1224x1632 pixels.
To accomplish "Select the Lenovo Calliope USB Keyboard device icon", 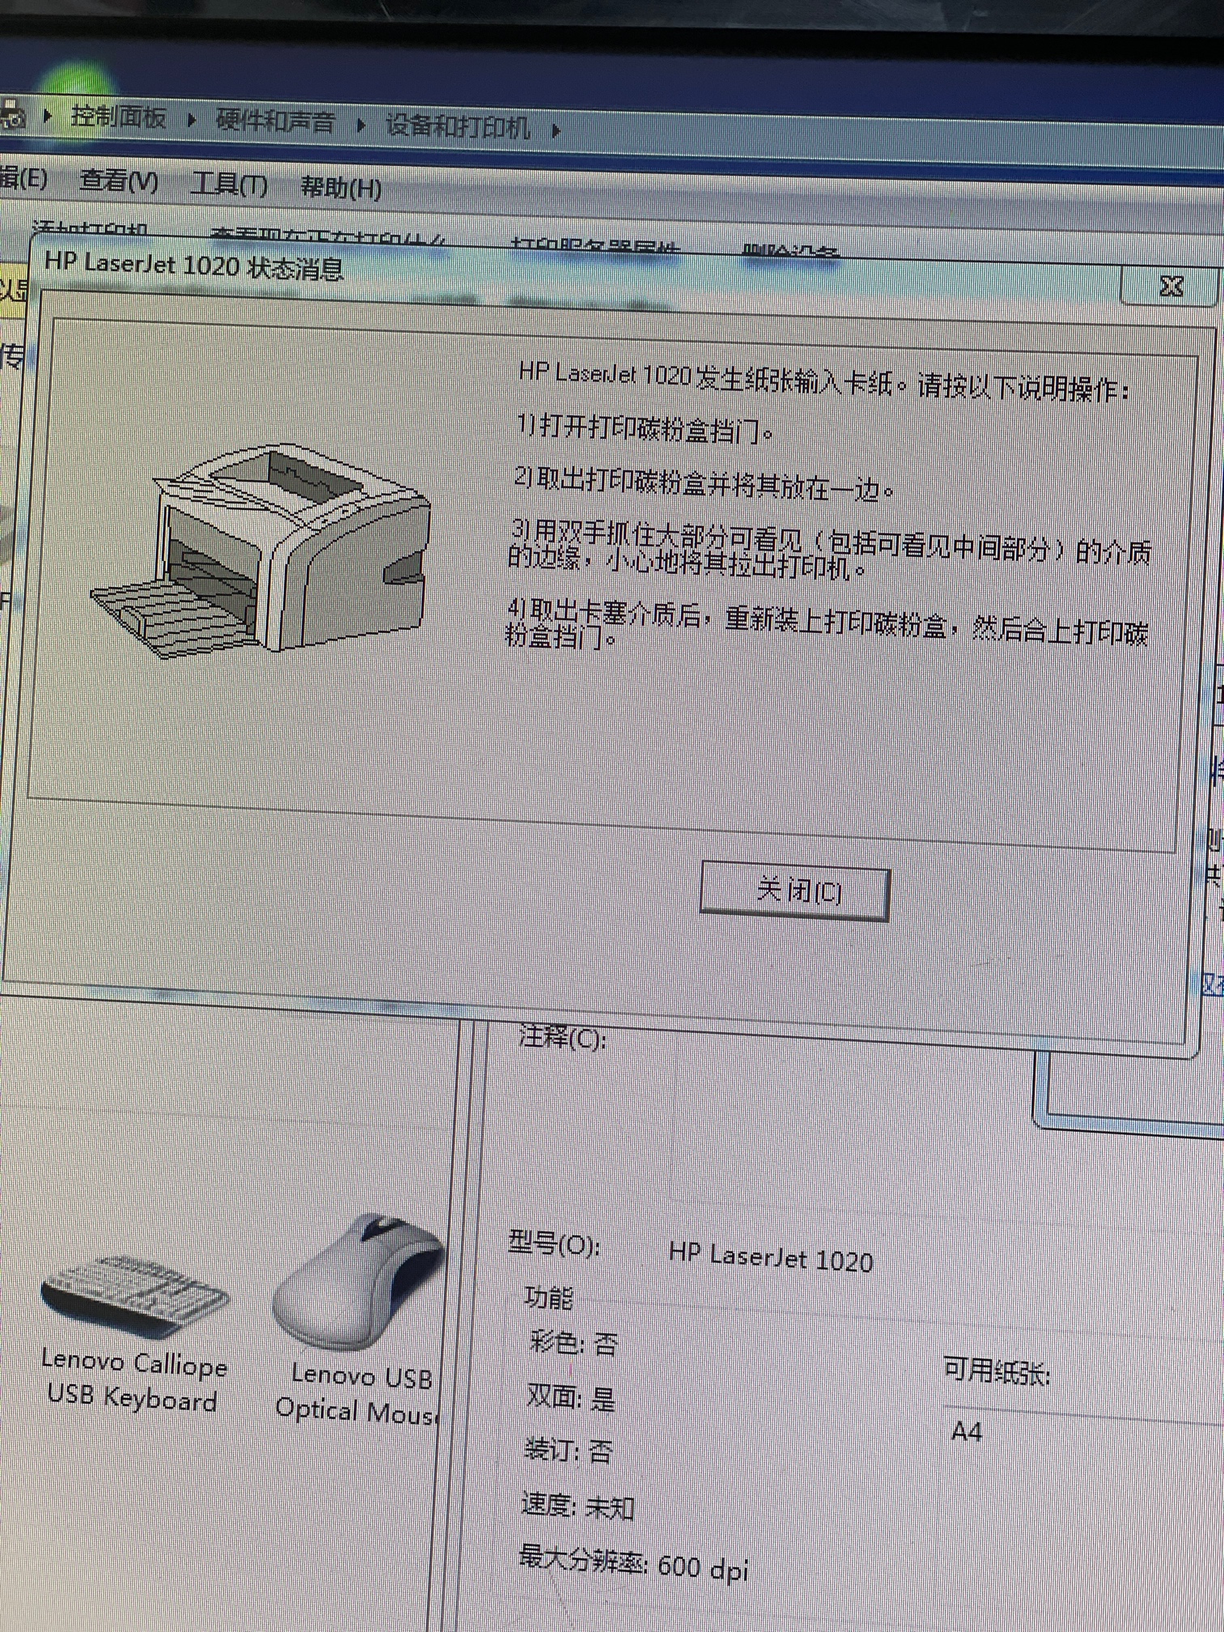I will (x=134, y=1332).
